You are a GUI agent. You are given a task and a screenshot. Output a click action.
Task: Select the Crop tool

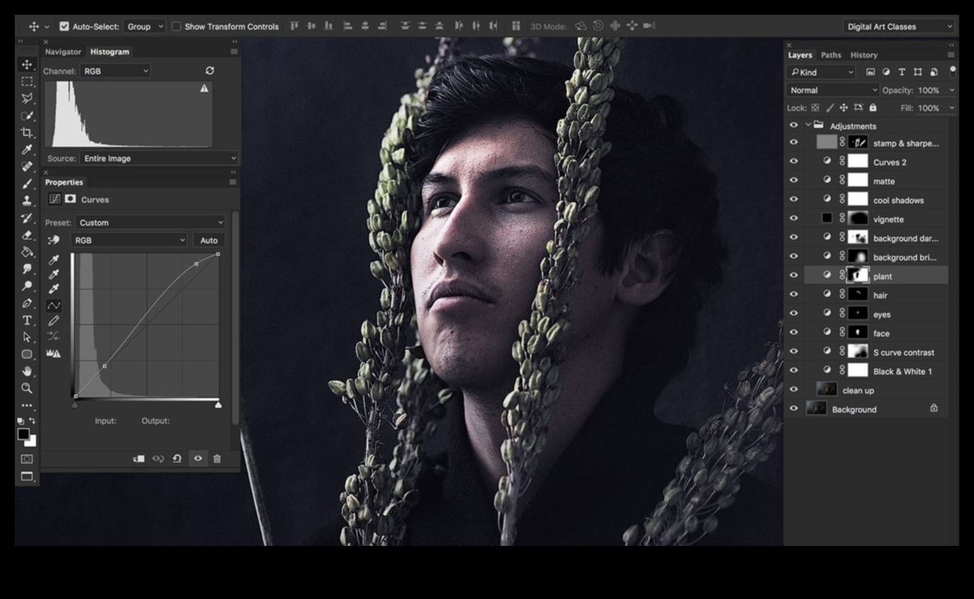(27, 133)
